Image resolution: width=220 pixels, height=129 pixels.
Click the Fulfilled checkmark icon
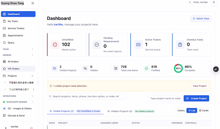coord(146,69)
